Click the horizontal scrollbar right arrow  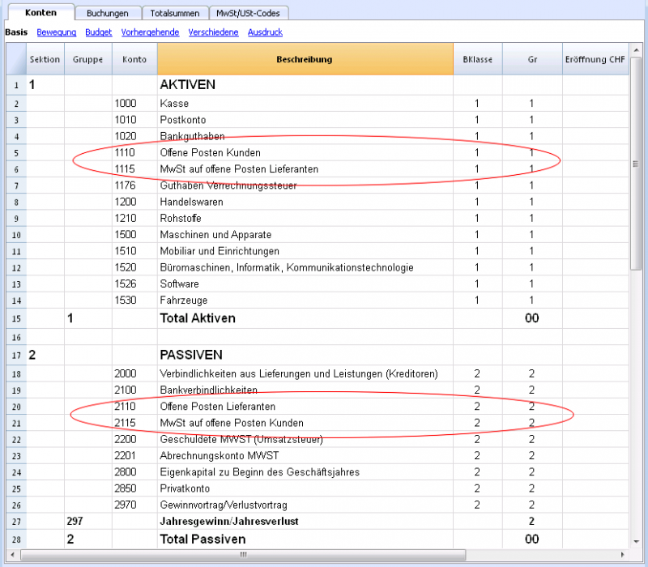coord(622,554)
